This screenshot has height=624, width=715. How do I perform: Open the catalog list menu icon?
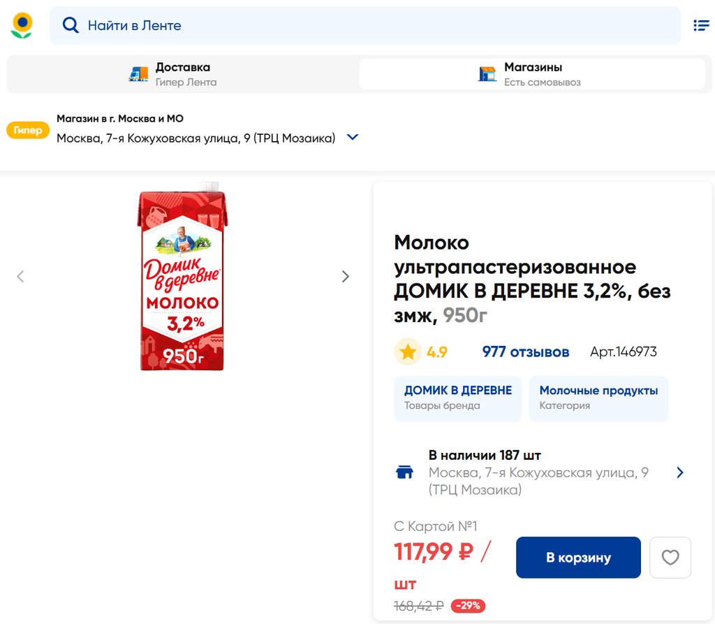click(x=700, y=25)
